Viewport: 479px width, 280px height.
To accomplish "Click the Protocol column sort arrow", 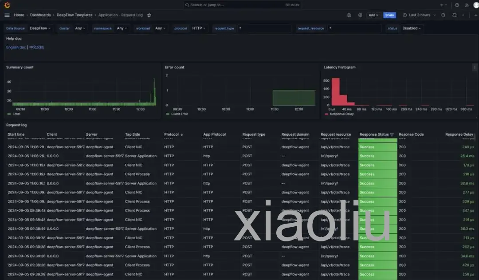I will click(x=182, y=134).
